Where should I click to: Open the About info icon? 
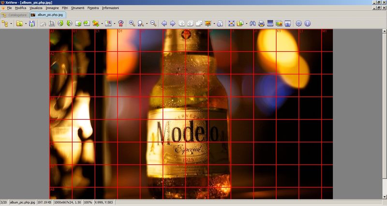point(307,23)
